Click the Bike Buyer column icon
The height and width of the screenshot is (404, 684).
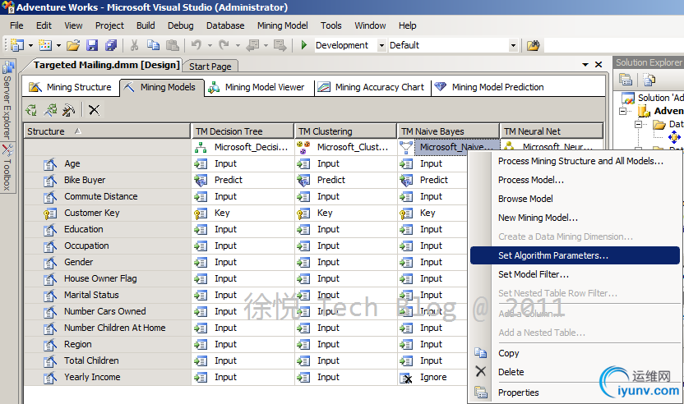[50, 181]
